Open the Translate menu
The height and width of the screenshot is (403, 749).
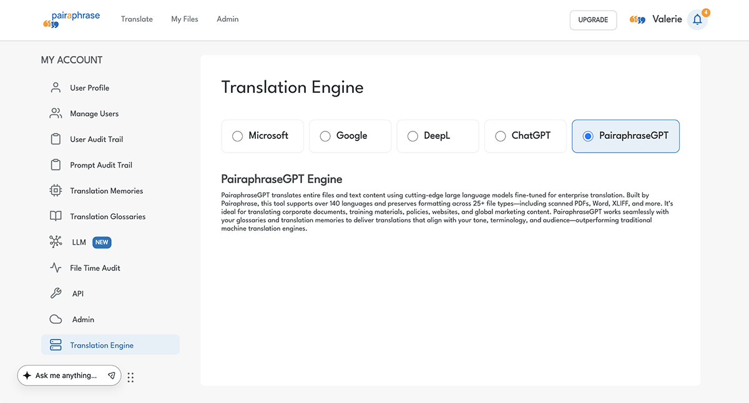[137, 19]
